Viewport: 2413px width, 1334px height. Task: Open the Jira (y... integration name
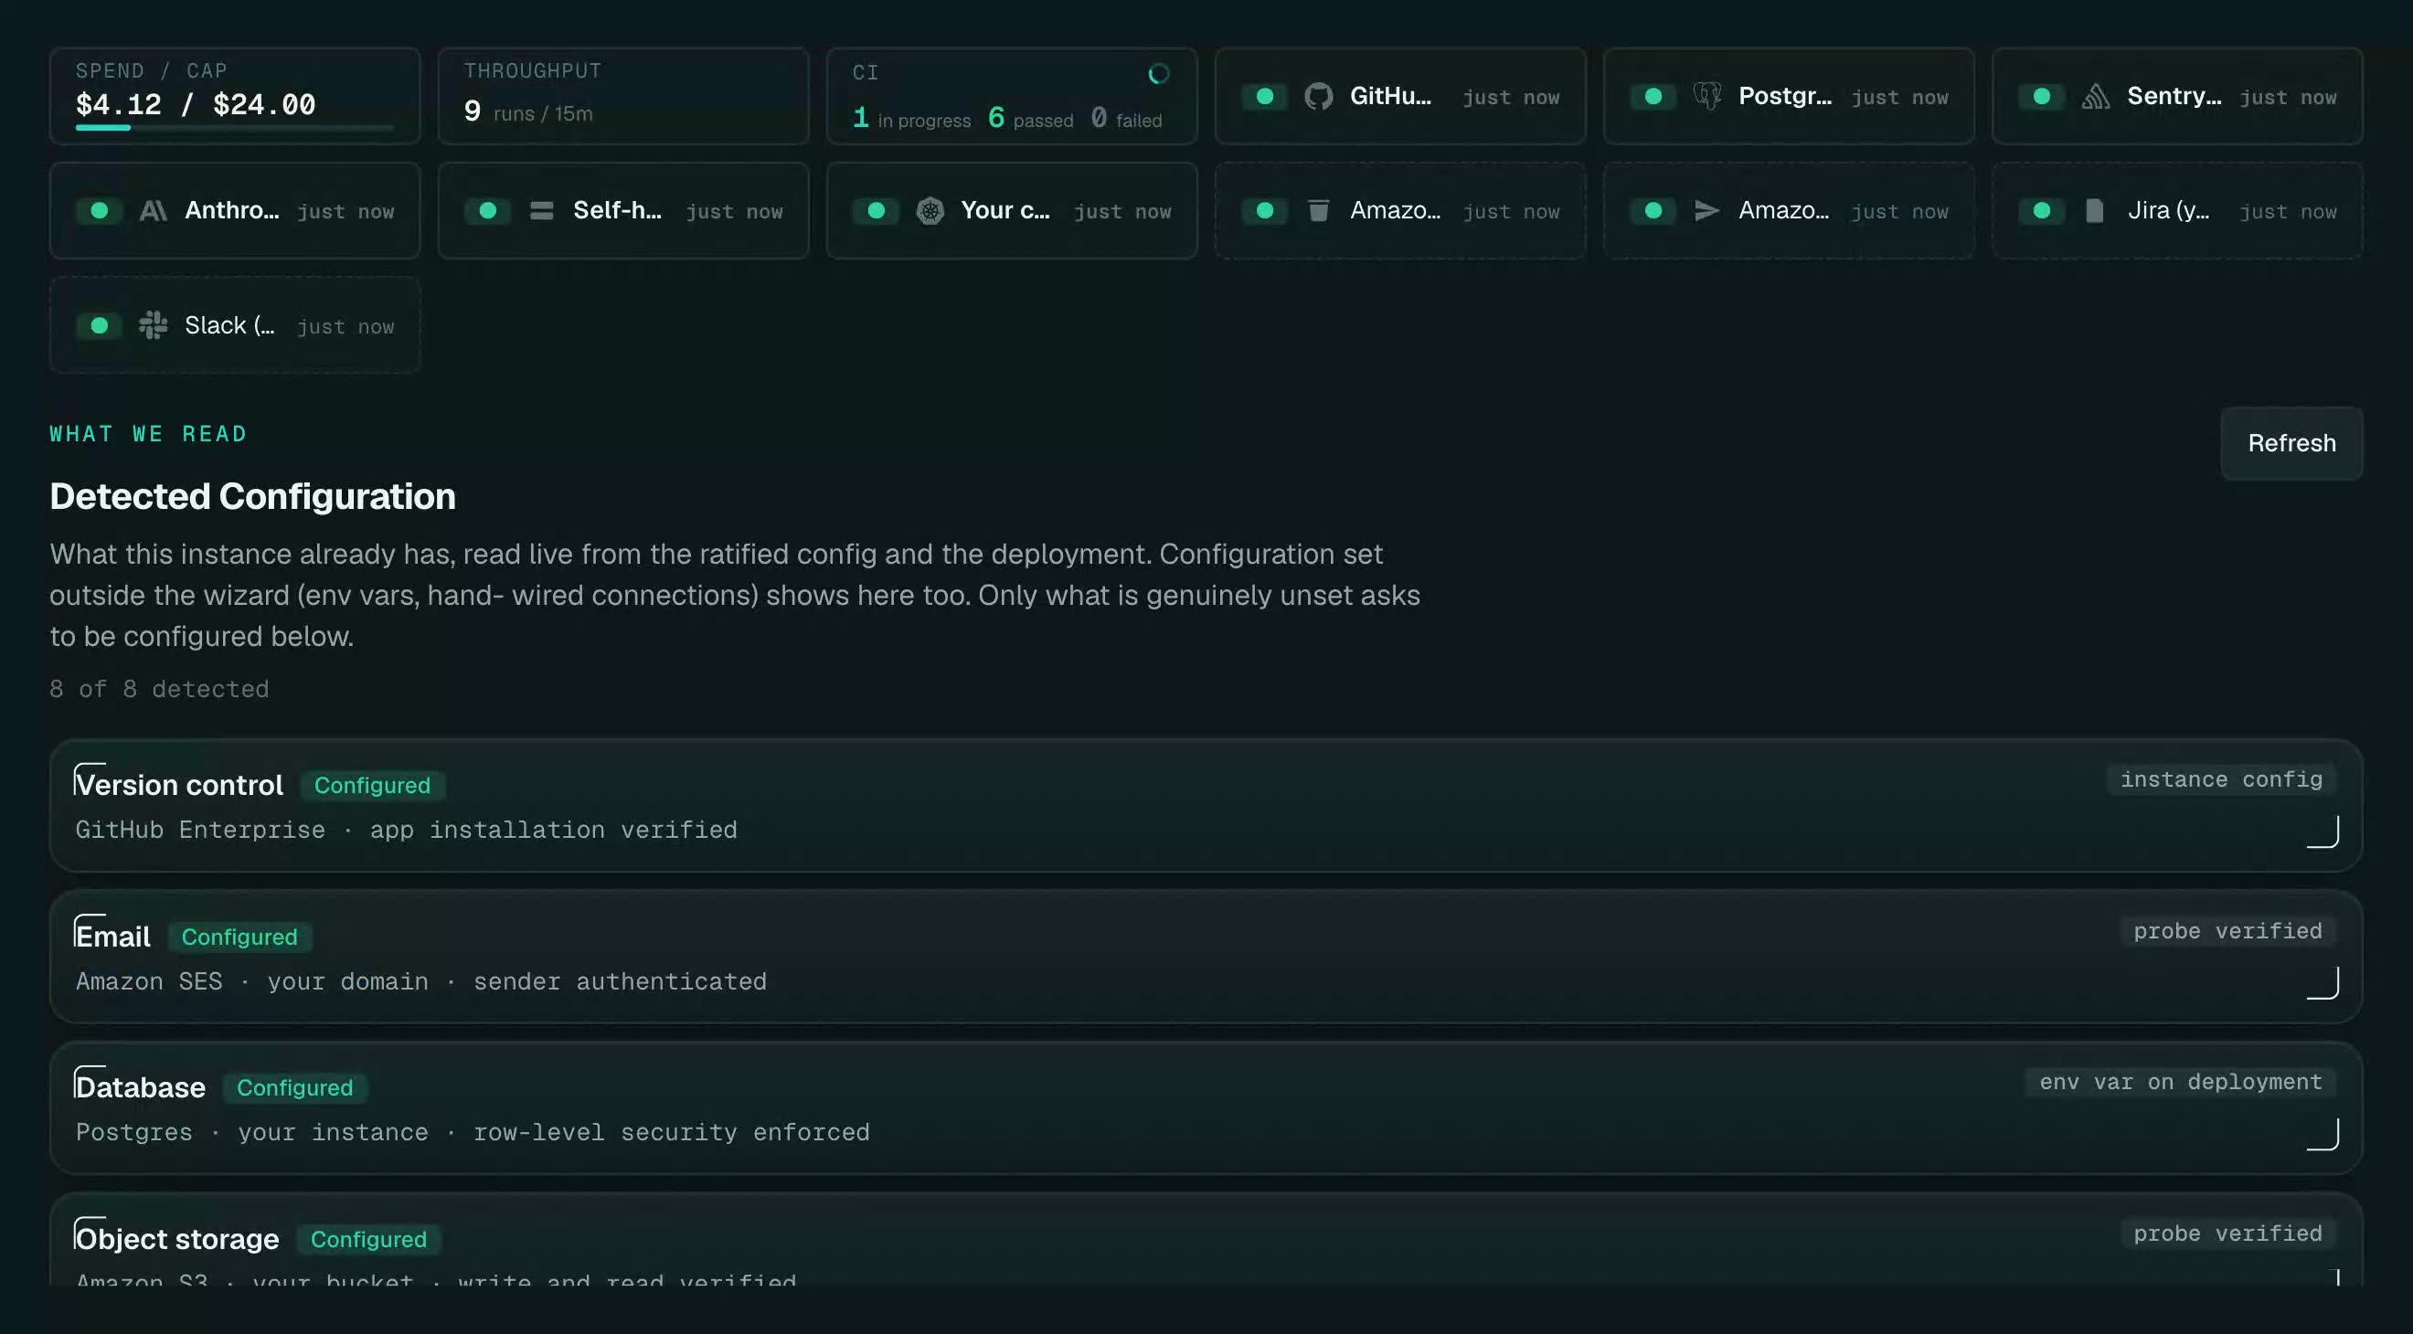2167,210
